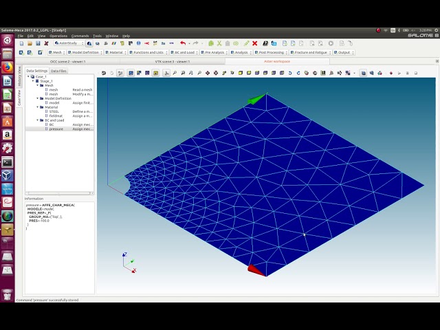Open Ubuntu dash home button
The height and width of the screenshot is (330, 440).
click(8, 41)
